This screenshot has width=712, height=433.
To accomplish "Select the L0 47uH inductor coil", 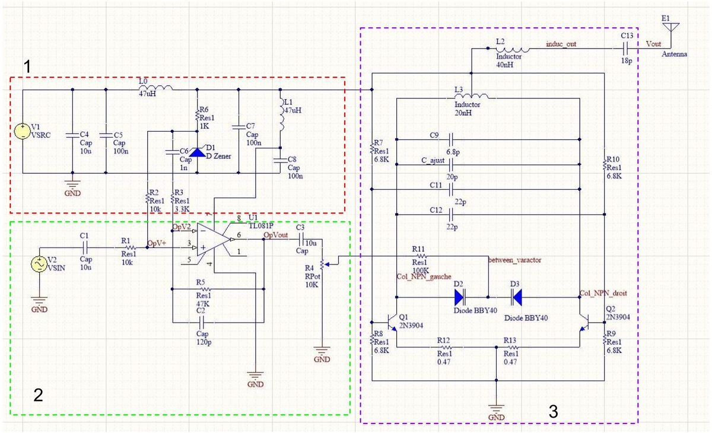I will tap(155, 90).
